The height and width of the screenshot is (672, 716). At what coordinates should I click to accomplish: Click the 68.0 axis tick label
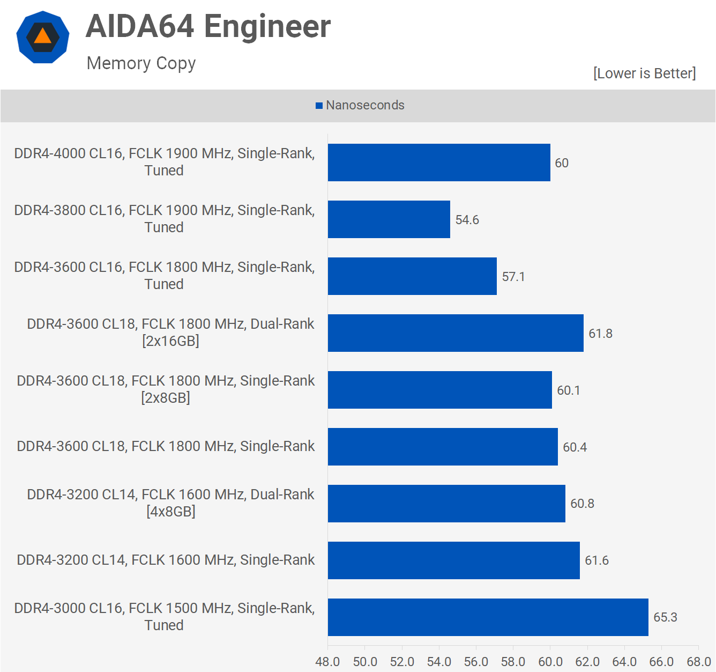698,662
